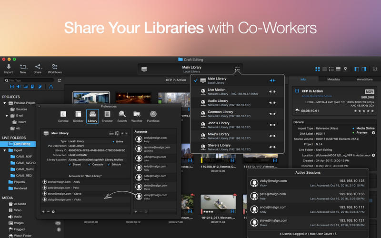The image size is (381, 238).
Task: Select Common Library in the library list
Action: pos(237,114)
